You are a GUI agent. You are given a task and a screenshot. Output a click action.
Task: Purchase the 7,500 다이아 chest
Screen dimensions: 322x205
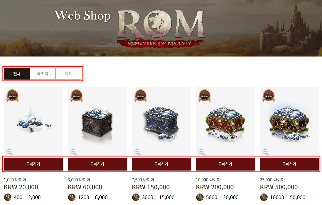[161, 164]
